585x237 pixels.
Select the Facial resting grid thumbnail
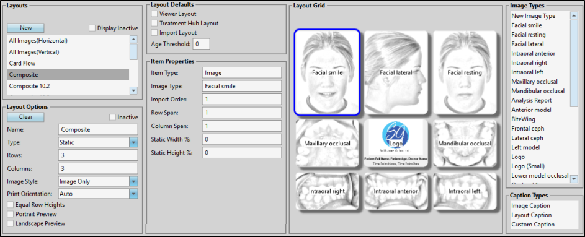click(465, 72)
